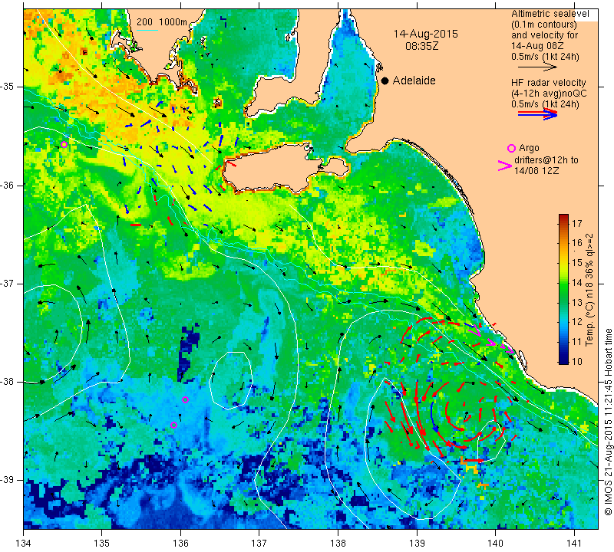Click Kangaroo Island on the map

coord(274,168)
